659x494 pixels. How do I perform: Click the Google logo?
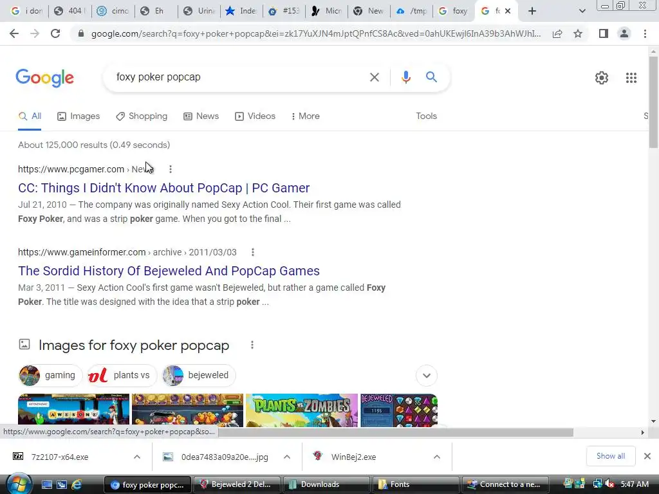coord(44,78)
